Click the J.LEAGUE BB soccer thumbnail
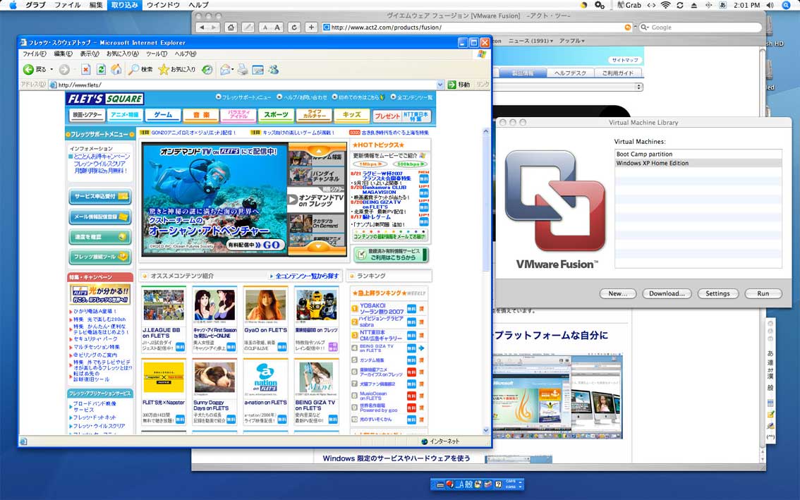 [164, 305]
